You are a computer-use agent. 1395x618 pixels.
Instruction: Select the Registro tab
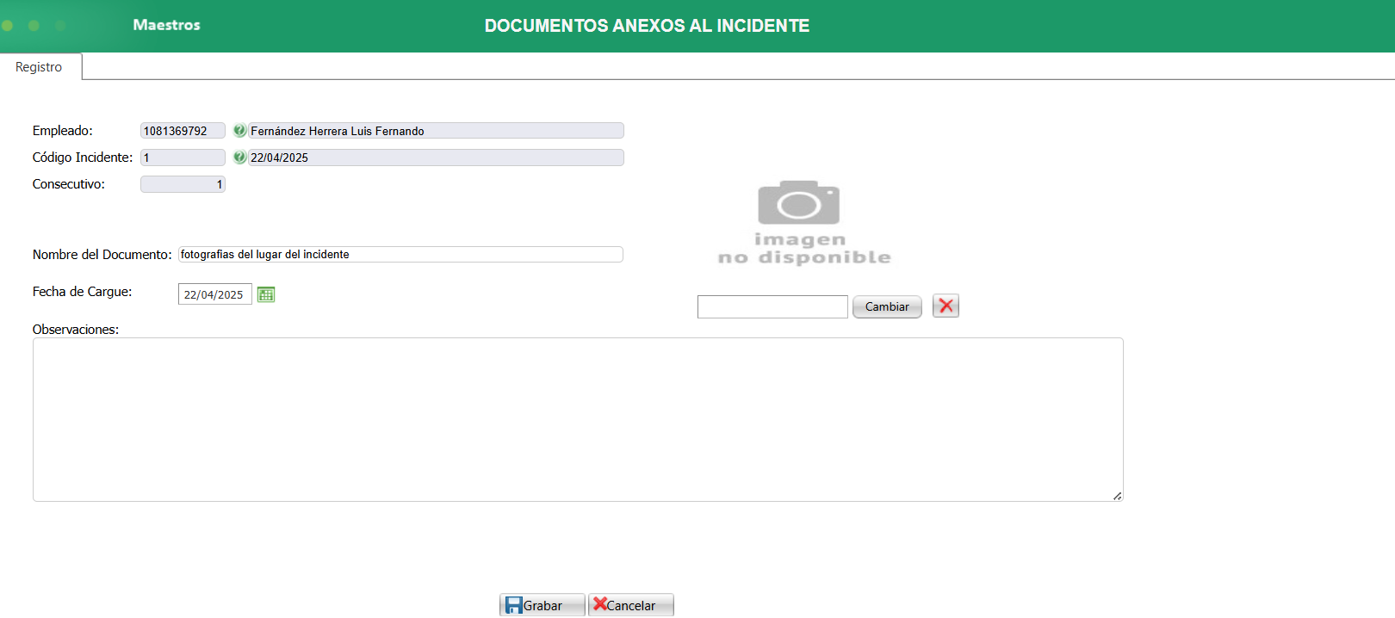click(x=39, y=67)
